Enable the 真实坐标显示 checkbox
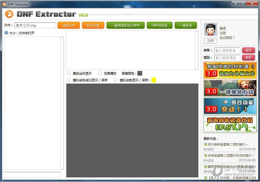Screen dimensions: 260x182 pyautogui.click(x=69, y=73)
